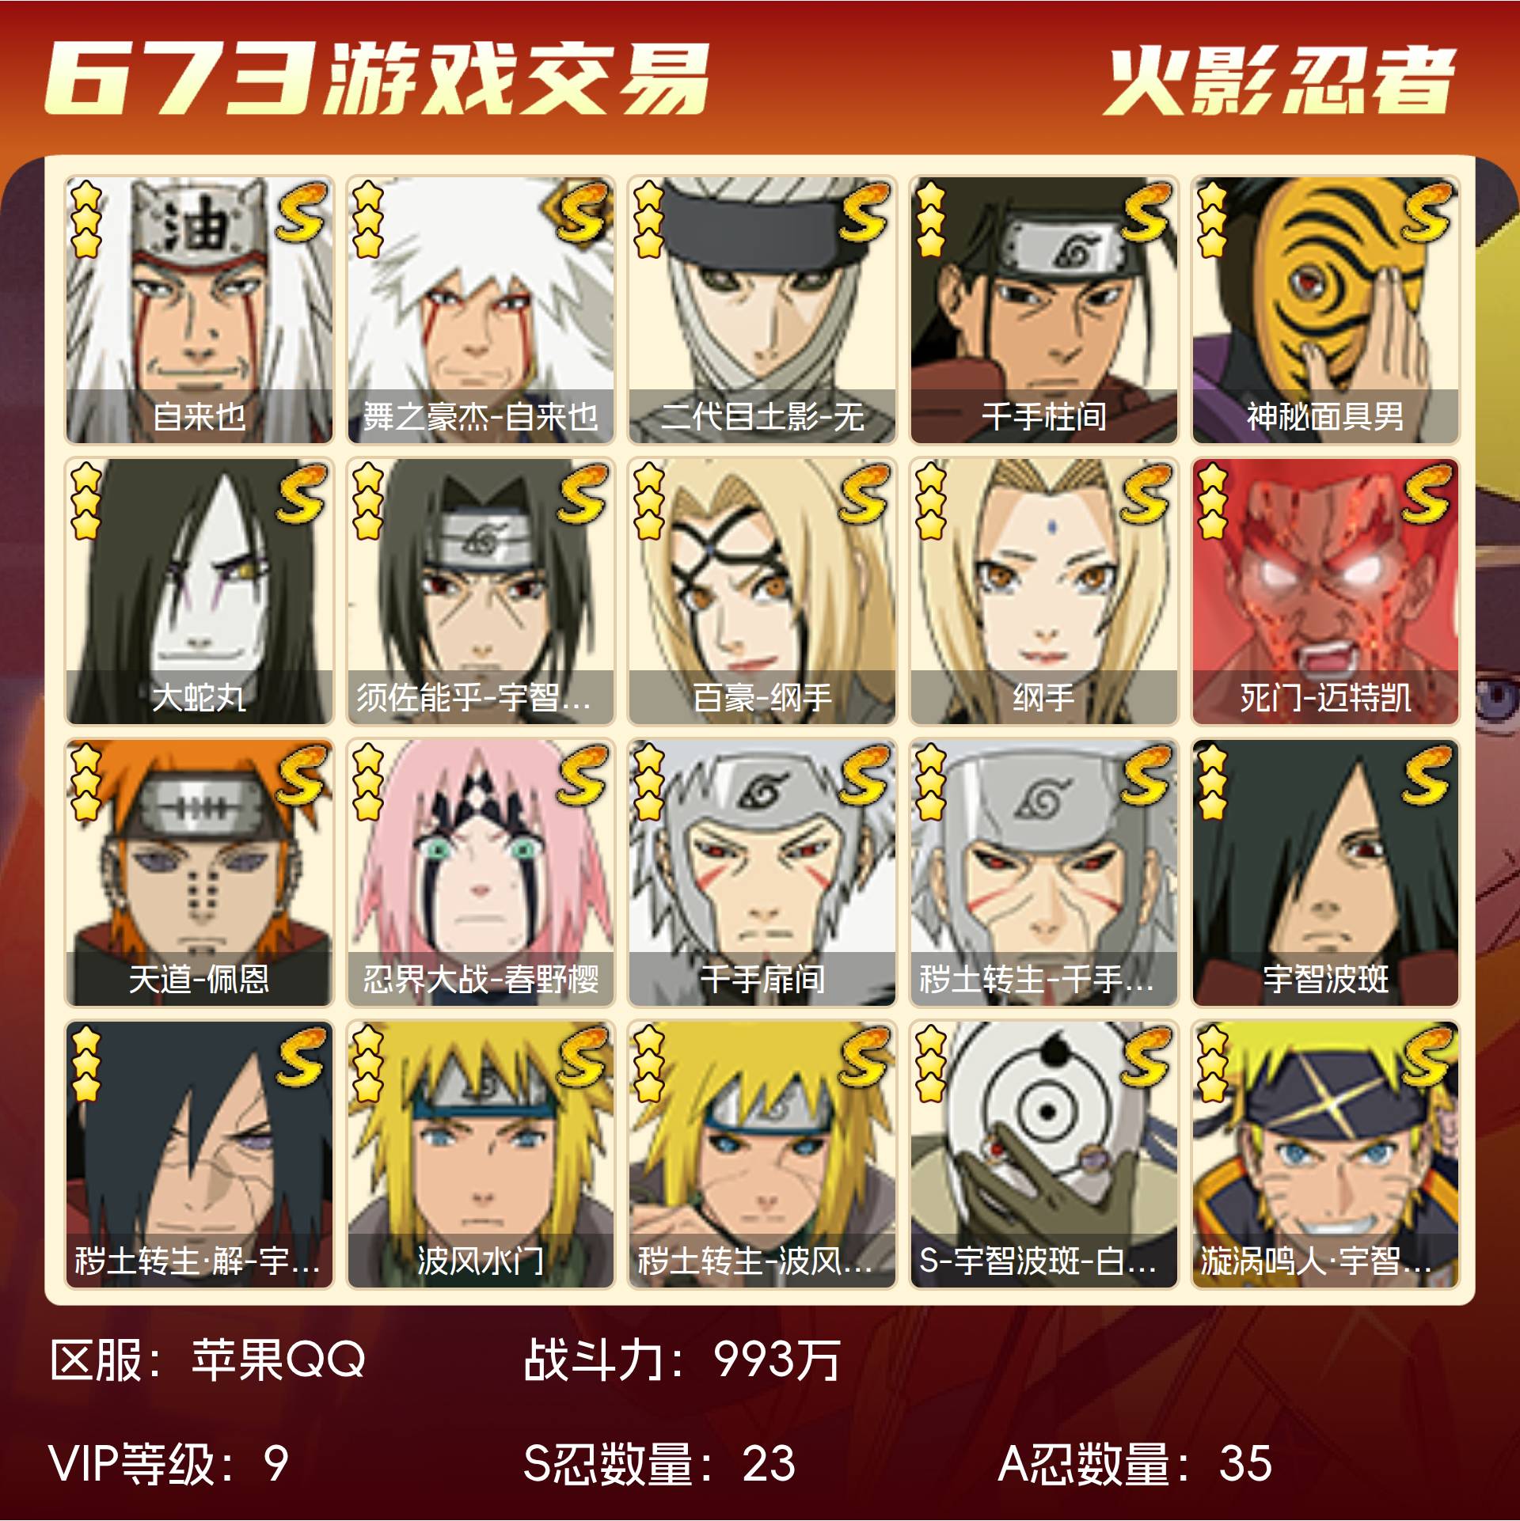Image resolution: width=1520 pixels, height=1521 pixels.
Task: Click the S忍数量 23 label
Action: pos(659,1463)
